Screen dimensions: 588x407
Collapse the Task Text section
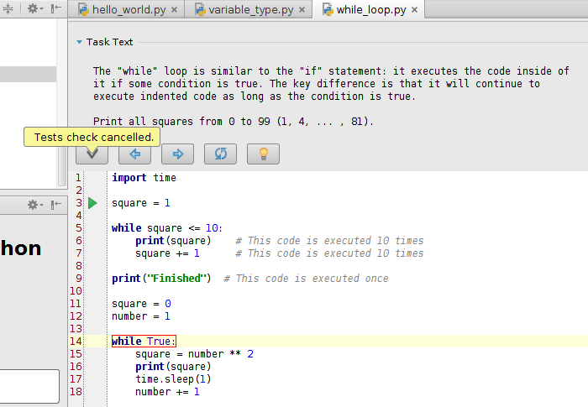[x=79, y=42]
